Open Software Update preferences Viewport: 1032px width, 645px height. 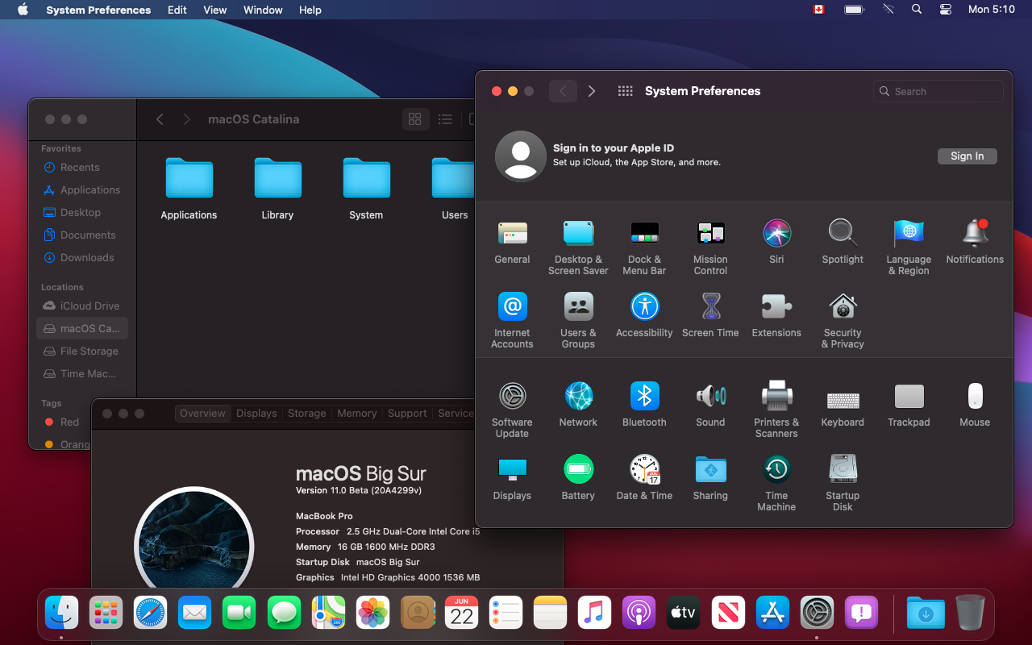512,410
